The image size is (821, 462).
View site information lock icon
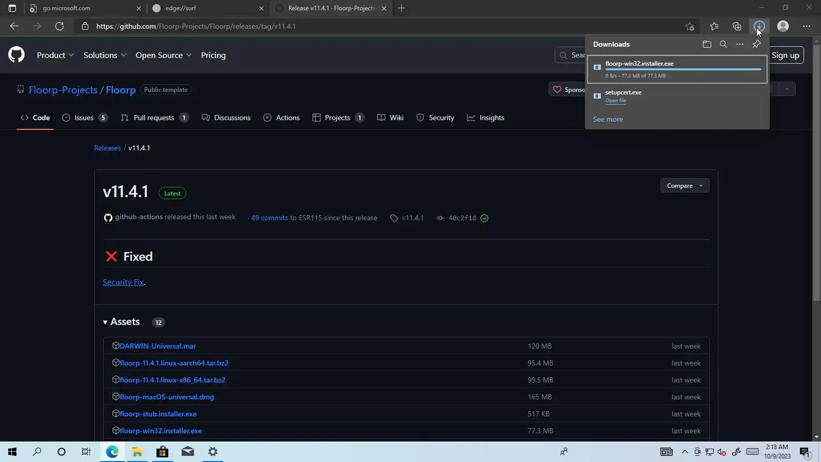click(85, 26)
